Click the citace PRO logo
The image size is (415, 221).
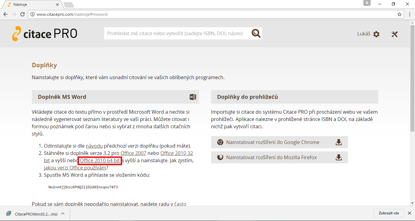(x=45, y=34)
